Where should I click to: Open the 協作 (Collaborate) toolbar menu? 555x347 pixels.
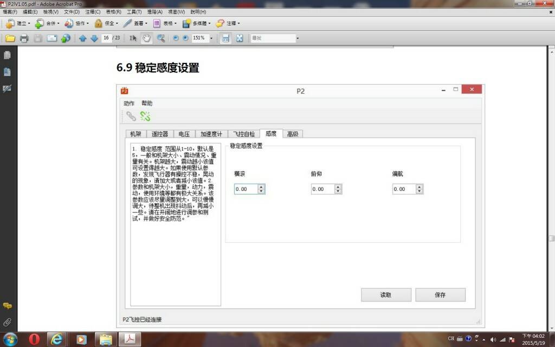(x=76, y=23)
